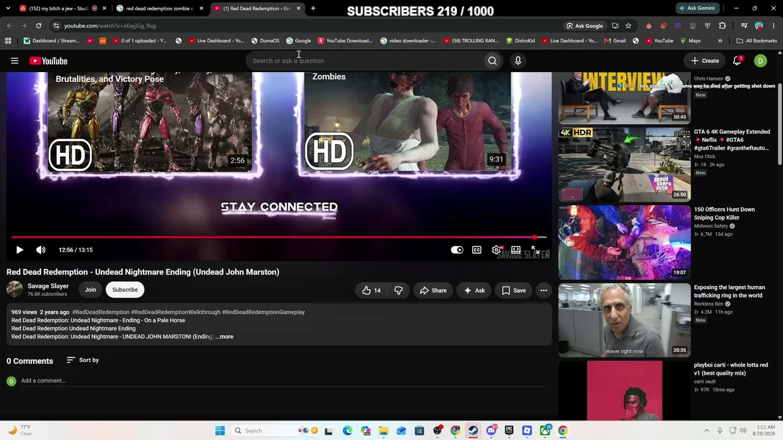This screenshot has width=783, height=440.
Task: Open the All Bookmarks folder
Action: tap(757, 41)
